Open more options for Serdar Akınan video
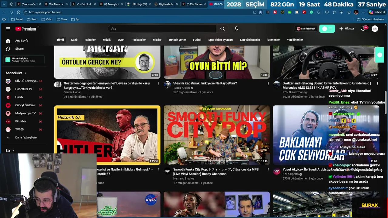The image size is (388, 218). [159, 84]
